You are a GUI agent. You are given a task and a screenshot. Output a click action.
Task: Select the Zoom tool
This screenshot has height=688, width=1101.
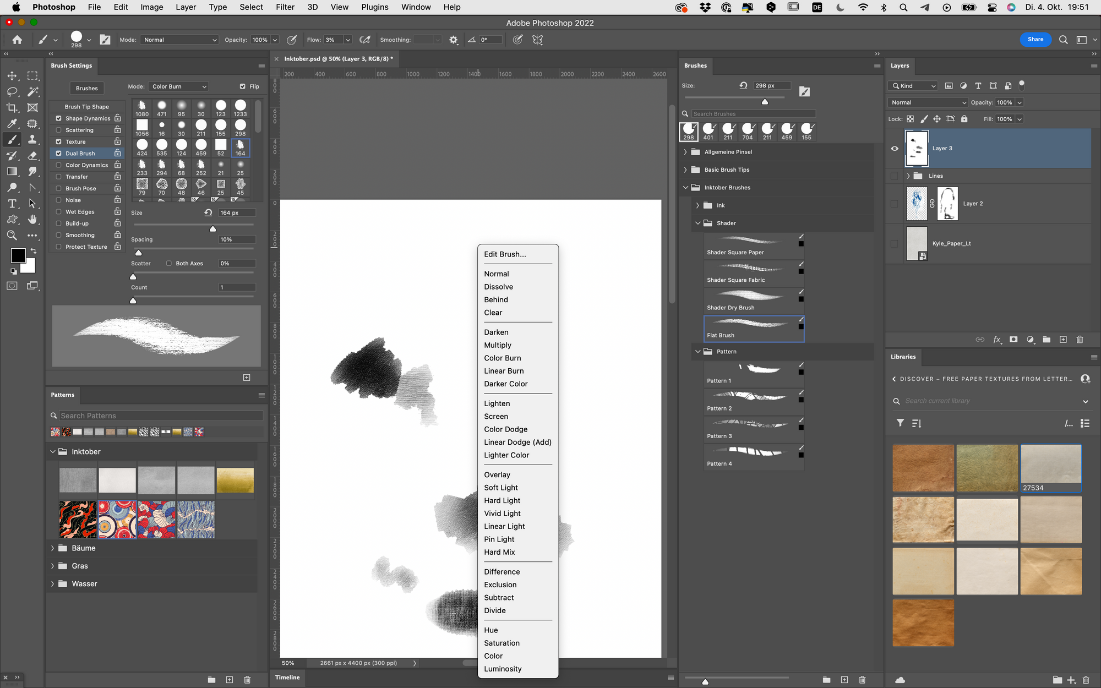pyautogui.click(x=12, y=236)
